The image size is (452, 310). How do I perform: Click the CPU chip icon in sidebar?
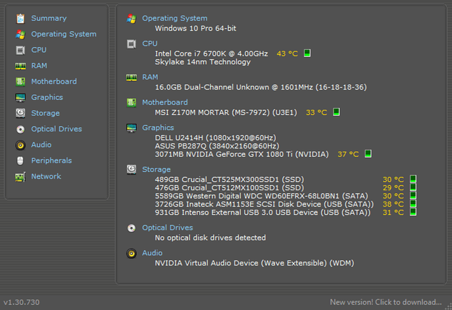[x=20, y=50]
